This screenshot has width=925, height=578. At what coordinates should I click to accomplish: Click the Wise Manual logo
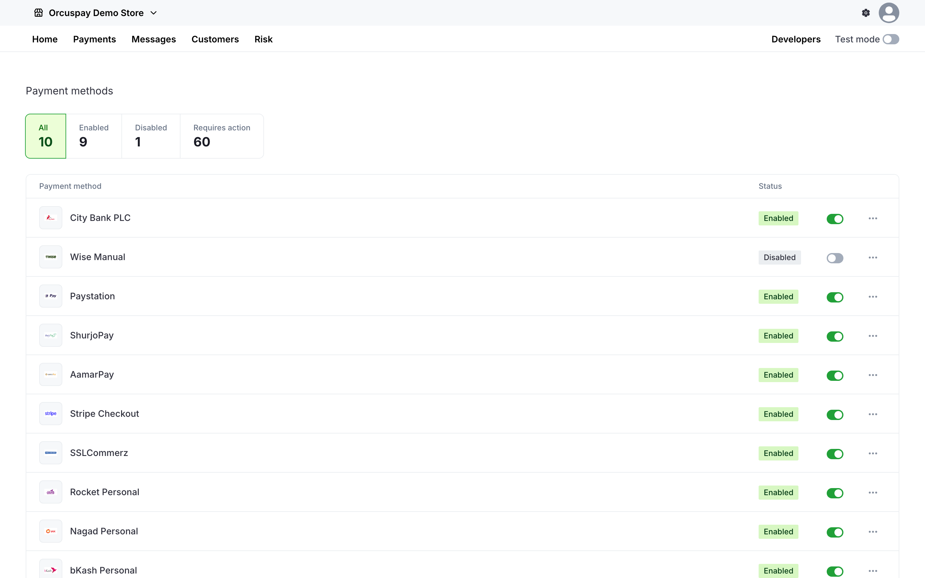[50, 257]
